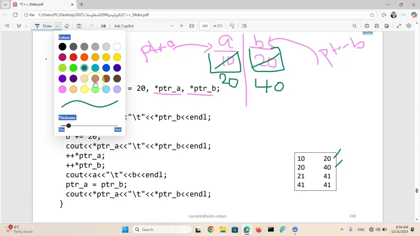Open Chrome from the taskbar

point(210,230)
